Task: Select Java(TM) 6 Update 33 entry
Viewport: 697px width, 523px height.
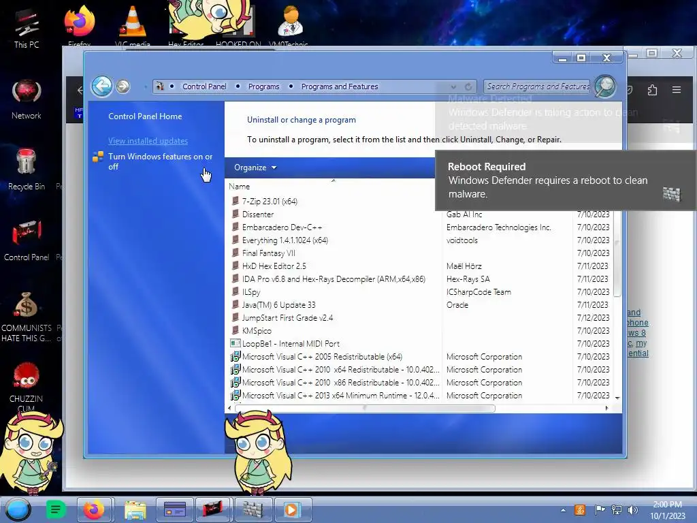Action: (x=278, y=304)
